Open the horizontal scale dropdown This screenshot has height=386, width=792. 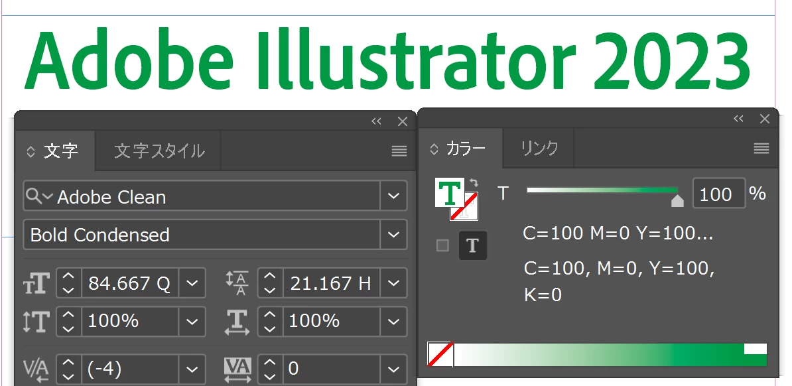pyautogui.click(x=394, y=321)
